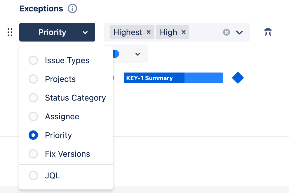Image resolution: width=289 pixels, height=193 pixels.
Task: Click the info icon next to Exceptions
Action: 72,8
